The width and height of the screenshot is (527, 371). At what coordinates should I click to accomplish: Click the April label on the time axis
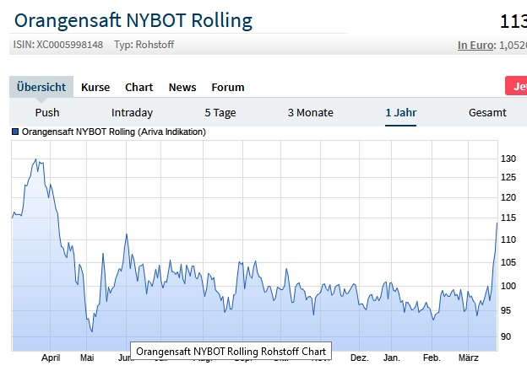click(x=51, y=358)
